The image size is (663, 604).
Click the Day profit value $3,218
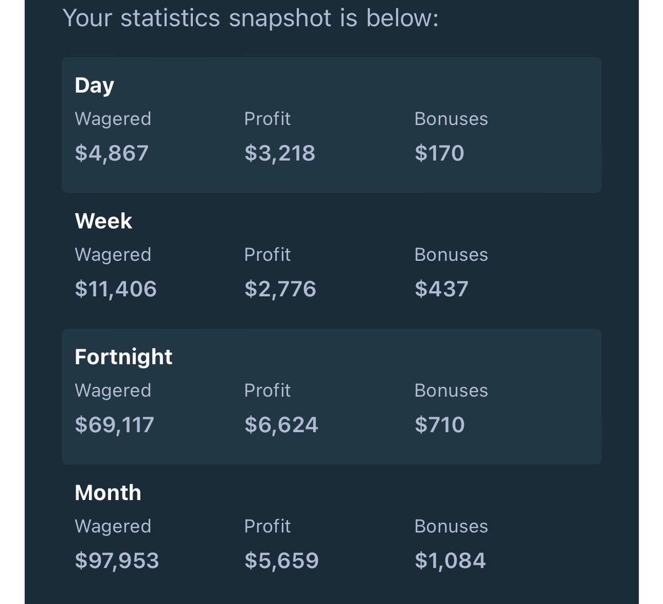(280, 153)
